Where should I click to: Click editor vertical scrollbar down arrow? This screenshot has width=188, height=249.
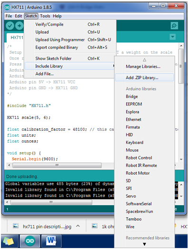pos(181,159)
